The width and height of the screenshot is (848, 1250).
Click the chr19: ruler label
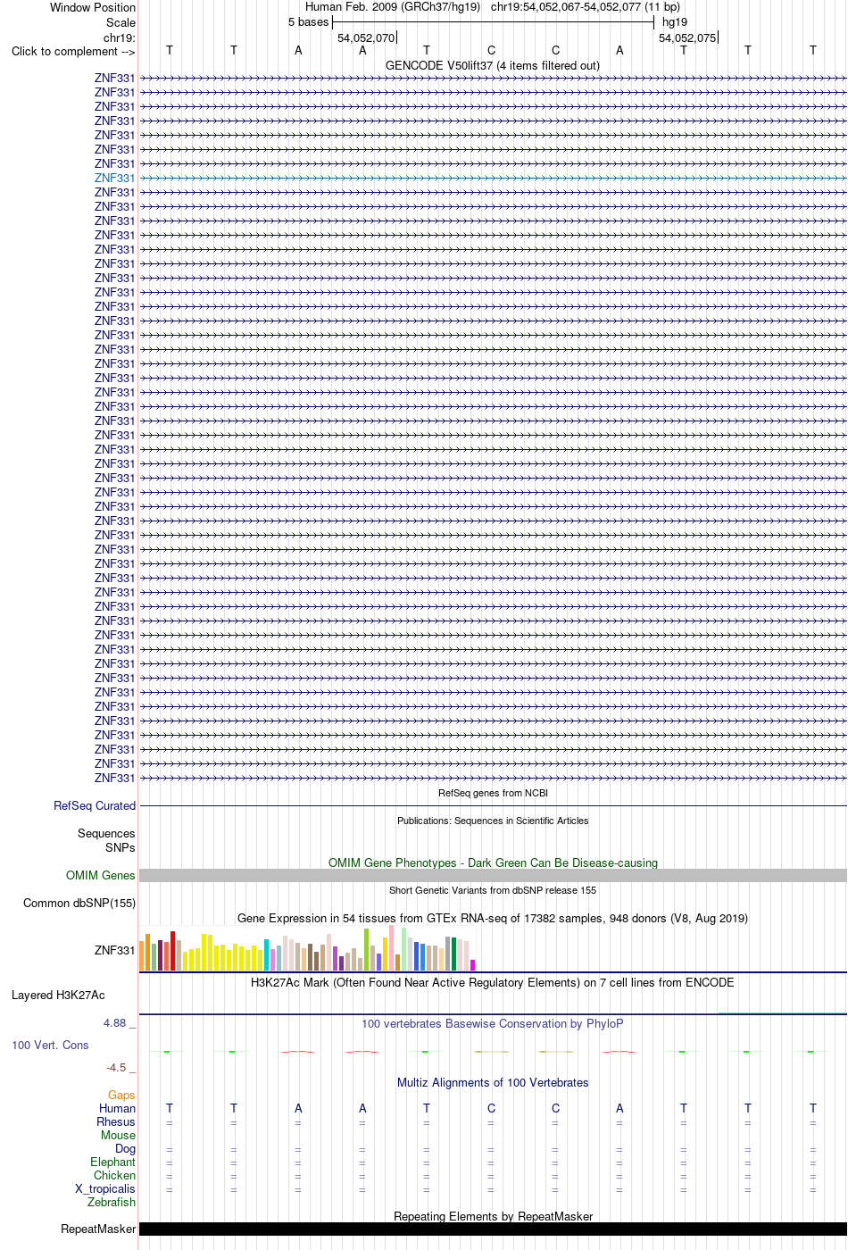pos(120,37)
